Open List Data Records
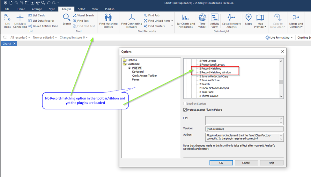The height and width of the screenshot is (177, 311). pos(41,21)
